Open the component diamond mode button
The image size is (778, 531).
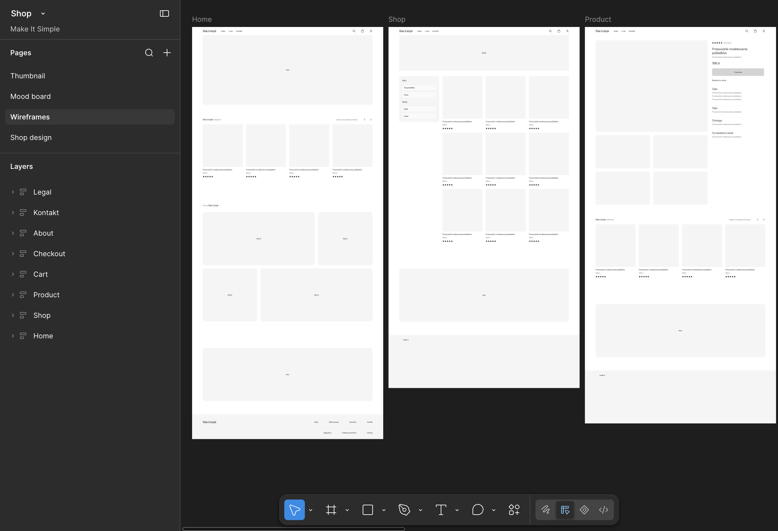pos(584,509)
